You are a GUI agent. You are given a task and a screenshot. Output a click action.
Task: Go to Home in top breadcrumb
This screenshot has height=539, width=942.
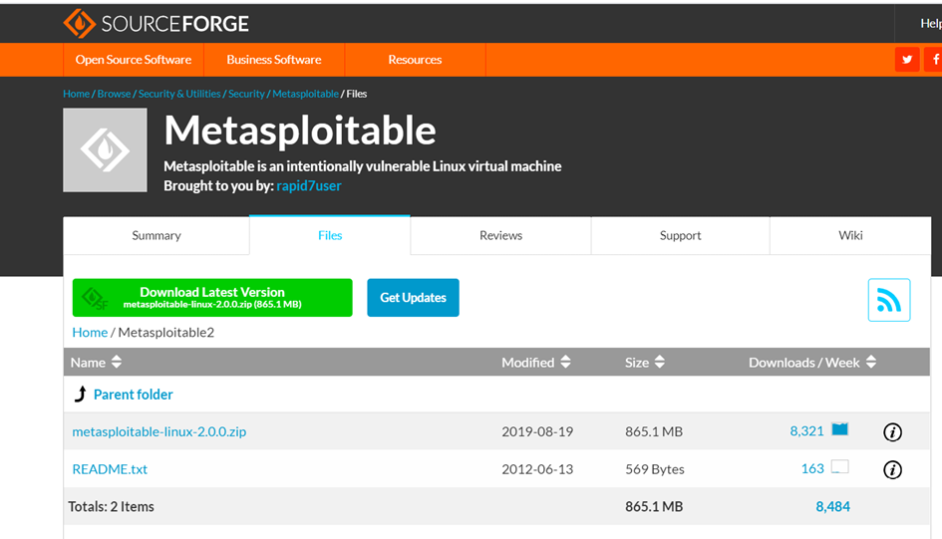tap(77, 94)
